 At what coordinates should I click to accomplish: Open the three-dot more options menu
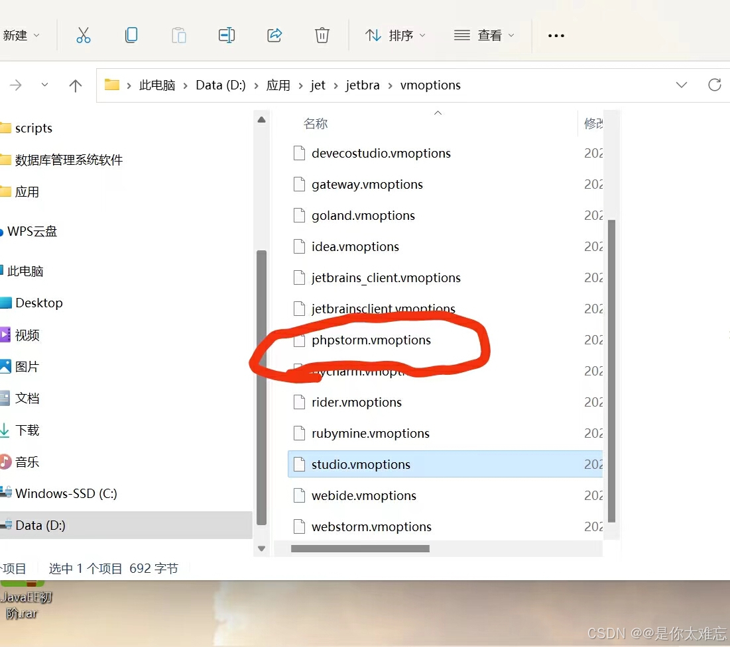click(556, 35)
